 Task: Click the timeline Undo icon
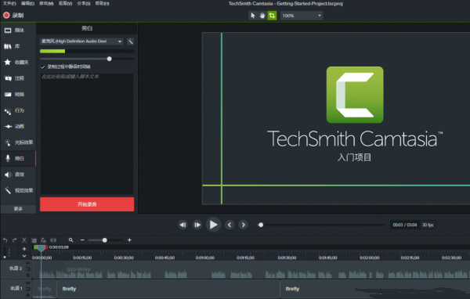tap(5, 240)
